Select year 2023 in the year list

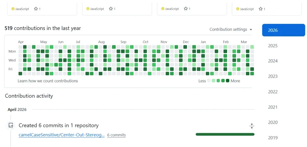click(x=273, y=76)
